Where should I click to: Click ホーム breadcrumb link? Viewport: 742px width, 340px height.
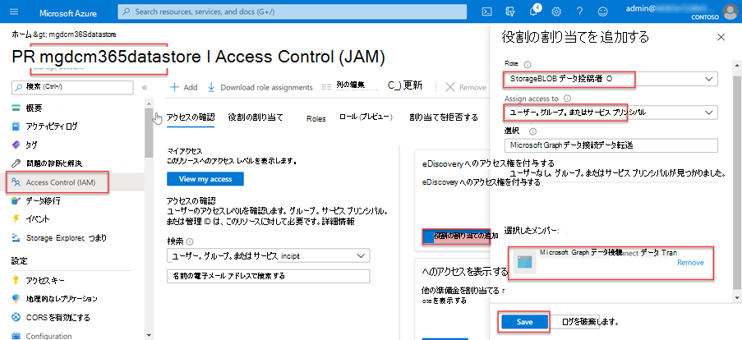click(21, 34)
